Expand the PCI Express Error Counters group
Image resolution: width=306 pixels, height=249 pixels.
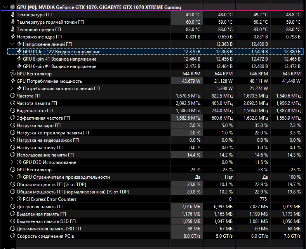pyautogui.click(x=12, y=199)
